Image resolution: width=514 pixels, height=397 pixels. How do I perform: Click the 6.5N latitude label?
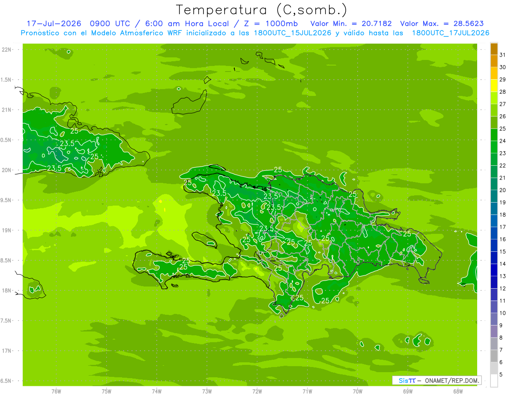pyautogui.click(x=6, y=381)
